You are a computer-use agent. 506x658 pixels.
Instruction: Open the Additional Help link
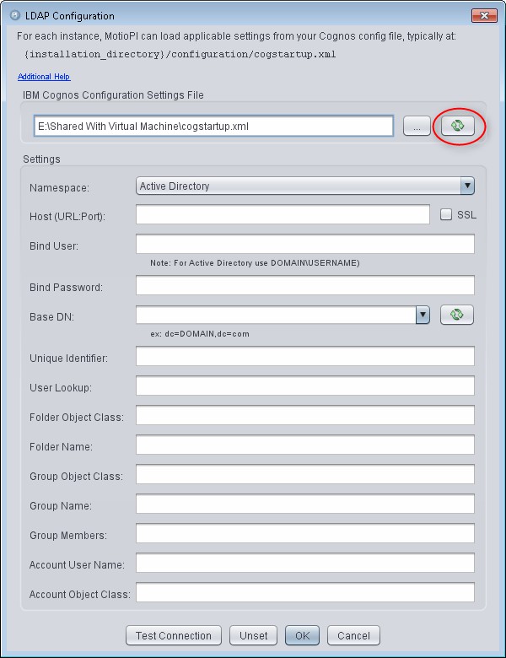coord(44,77)
